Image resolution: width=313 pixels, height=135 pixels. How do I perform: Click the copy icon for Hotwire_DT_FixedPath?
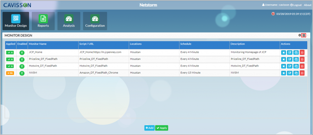tap(296, 66)
